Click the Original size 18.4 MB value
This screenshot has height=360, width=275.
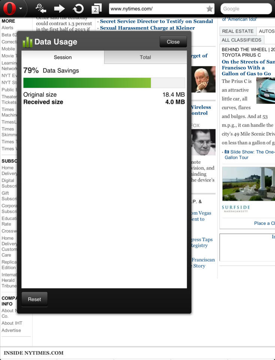click(x=173, y=94)
